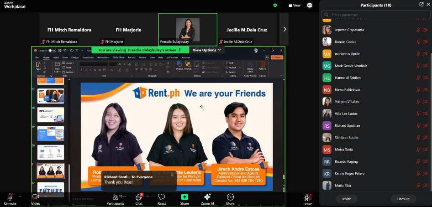Click the Unmute button in Participants panel
Screen dimensions: 432x207
[x=403, y=199]
